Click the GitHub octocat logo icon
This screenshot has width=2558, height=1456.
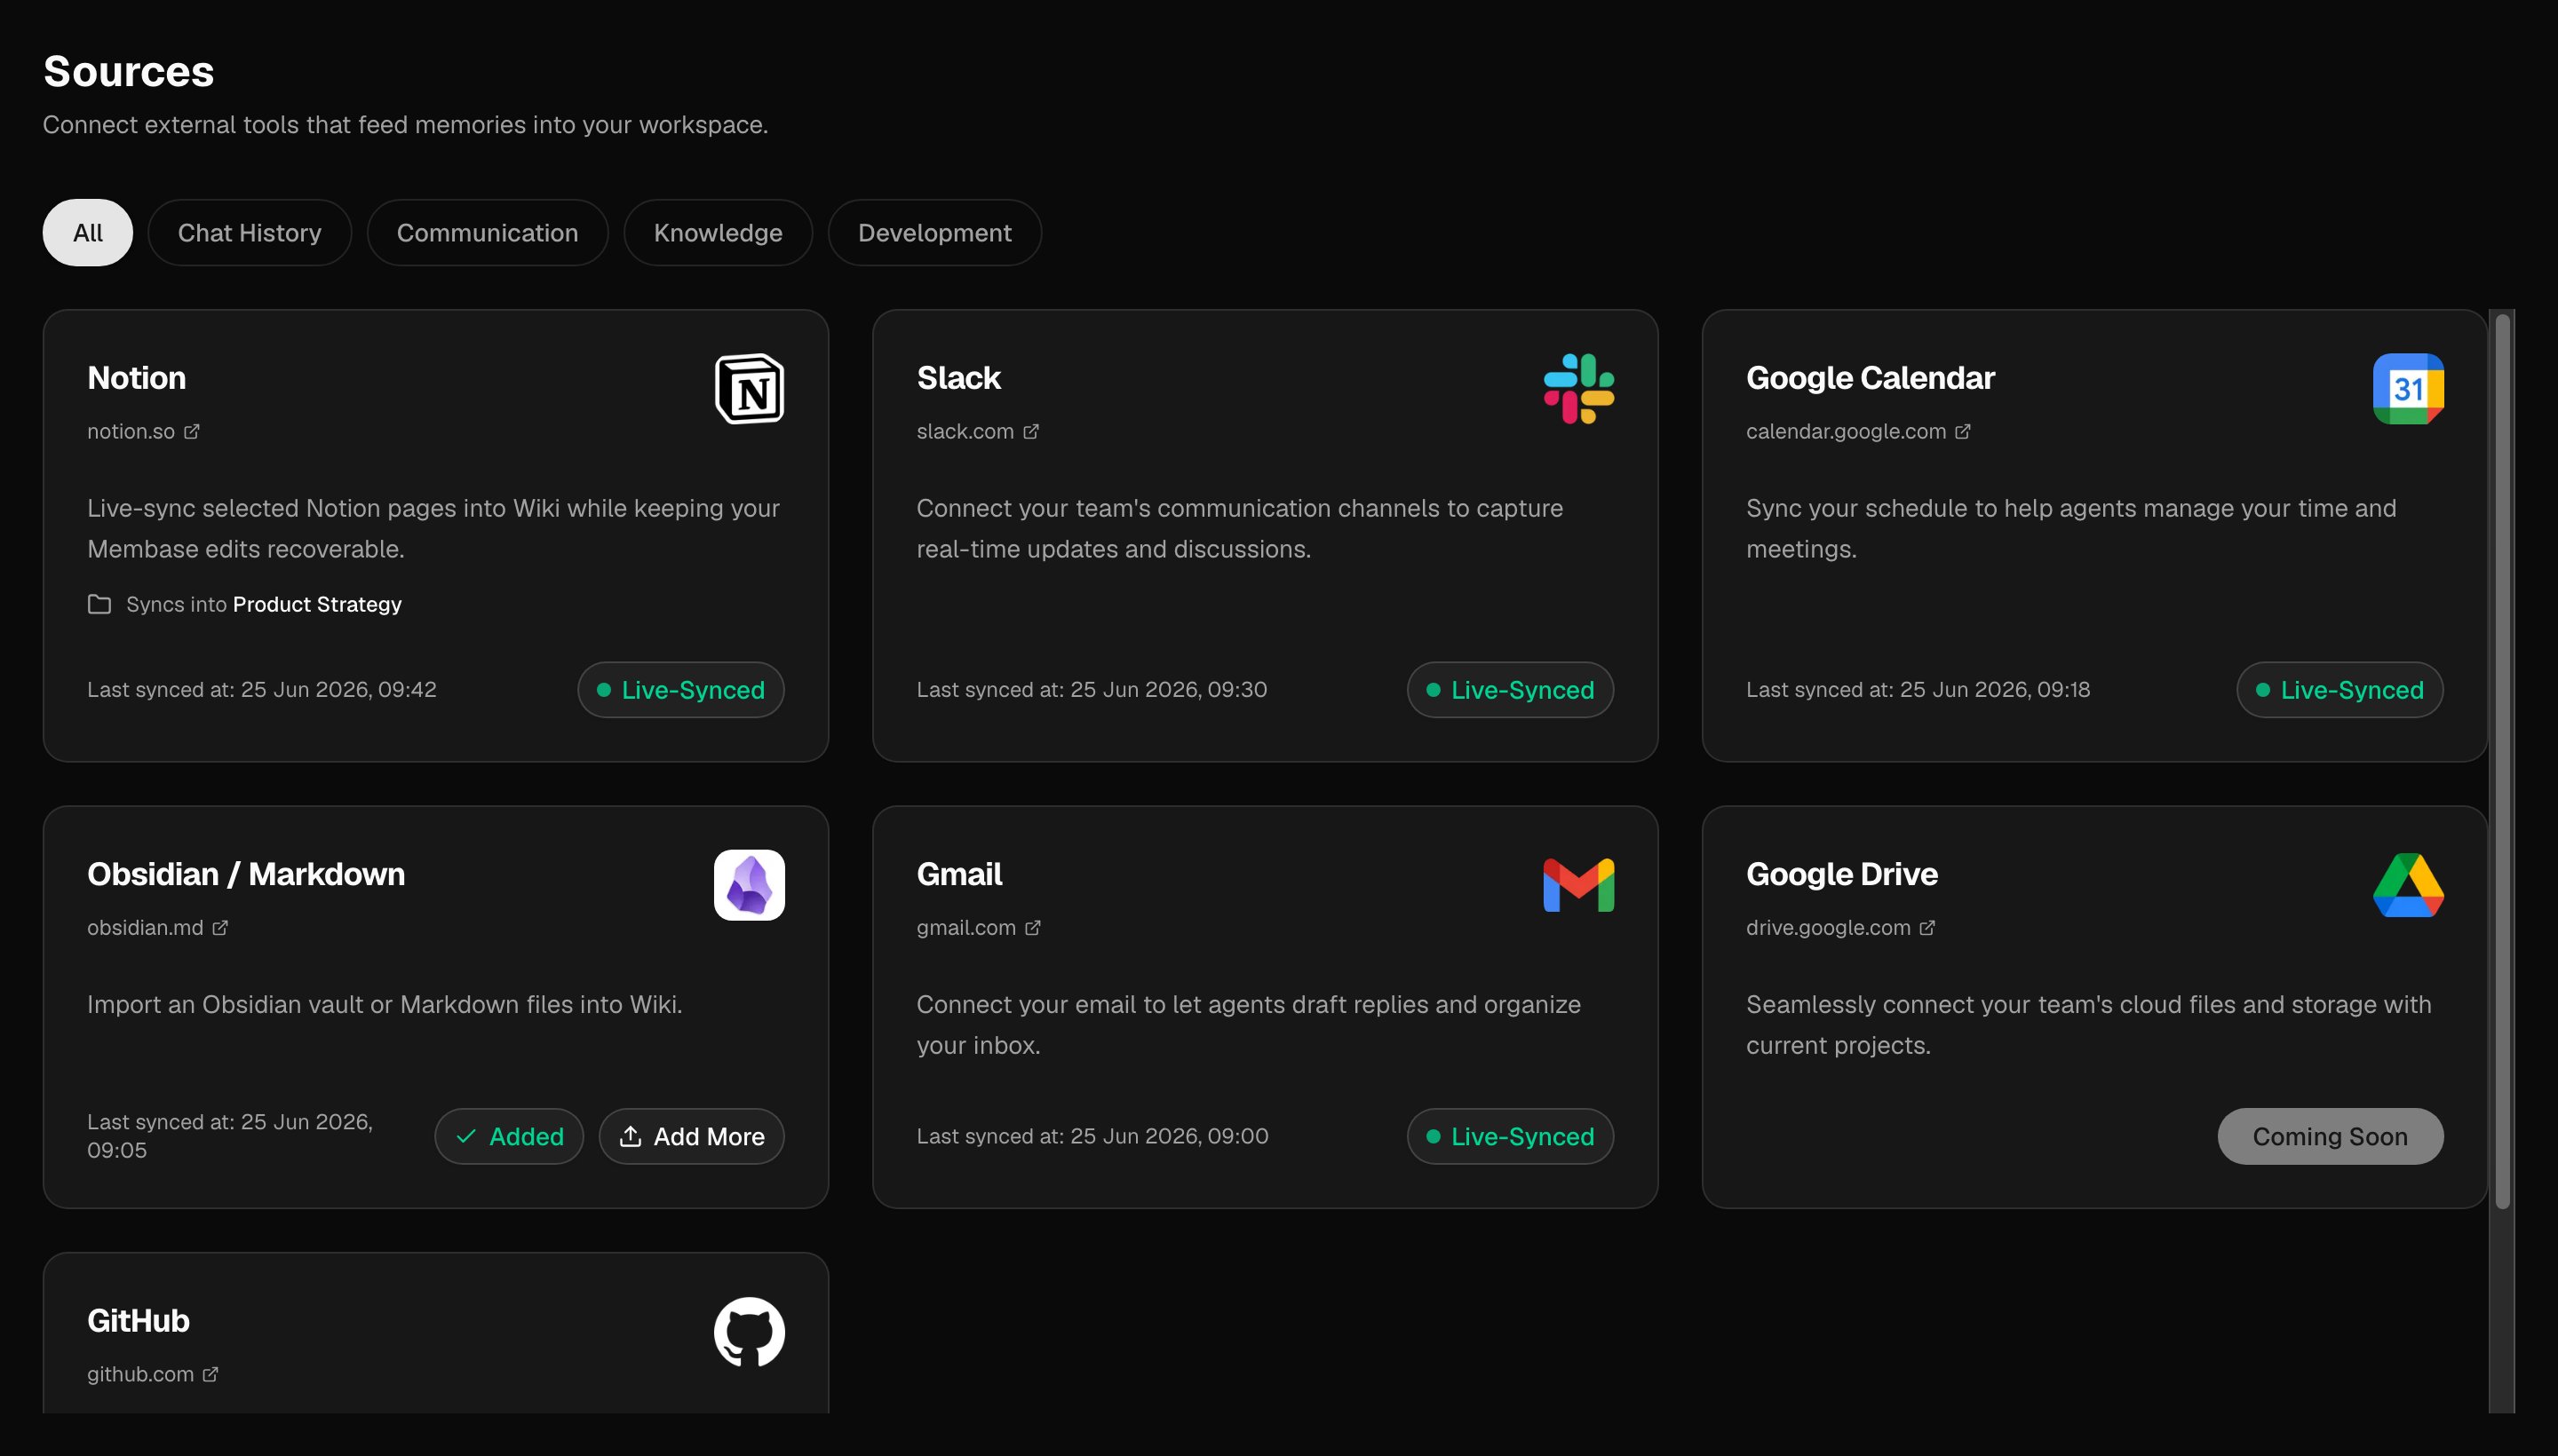(x=750, y=1332)
